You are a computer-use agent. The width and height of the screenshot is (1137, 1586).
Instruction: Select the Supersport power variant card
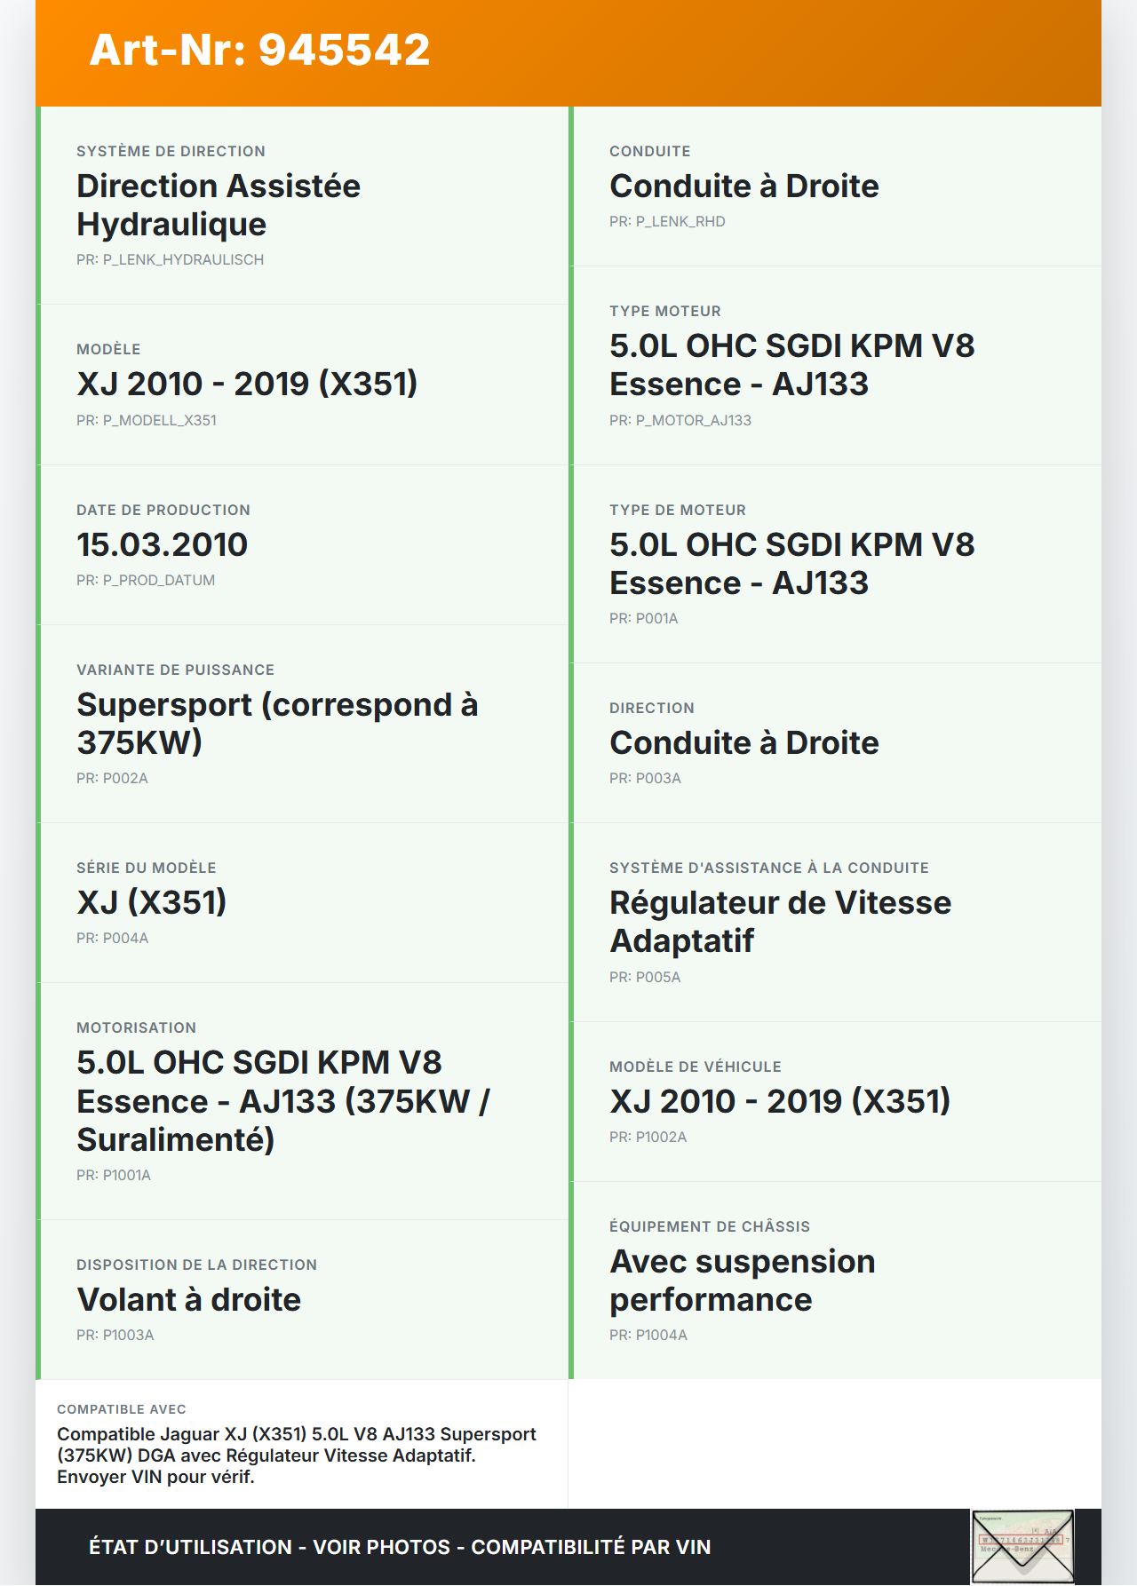coord(304,724)
